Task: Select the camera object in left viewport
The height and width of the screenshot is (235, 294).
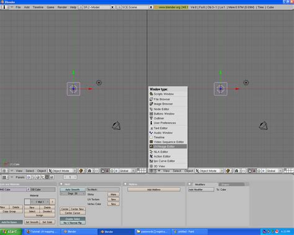Action: 116,126
